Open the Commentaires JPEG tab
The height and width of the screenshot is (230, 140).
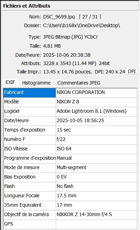coord(79,83)
